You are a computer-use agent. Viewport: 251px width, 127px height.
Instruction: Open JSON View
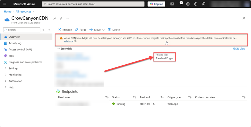tap(239, 48)
